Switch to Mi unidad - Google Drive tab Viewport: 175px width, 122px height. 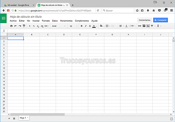[x=18, y=5]
